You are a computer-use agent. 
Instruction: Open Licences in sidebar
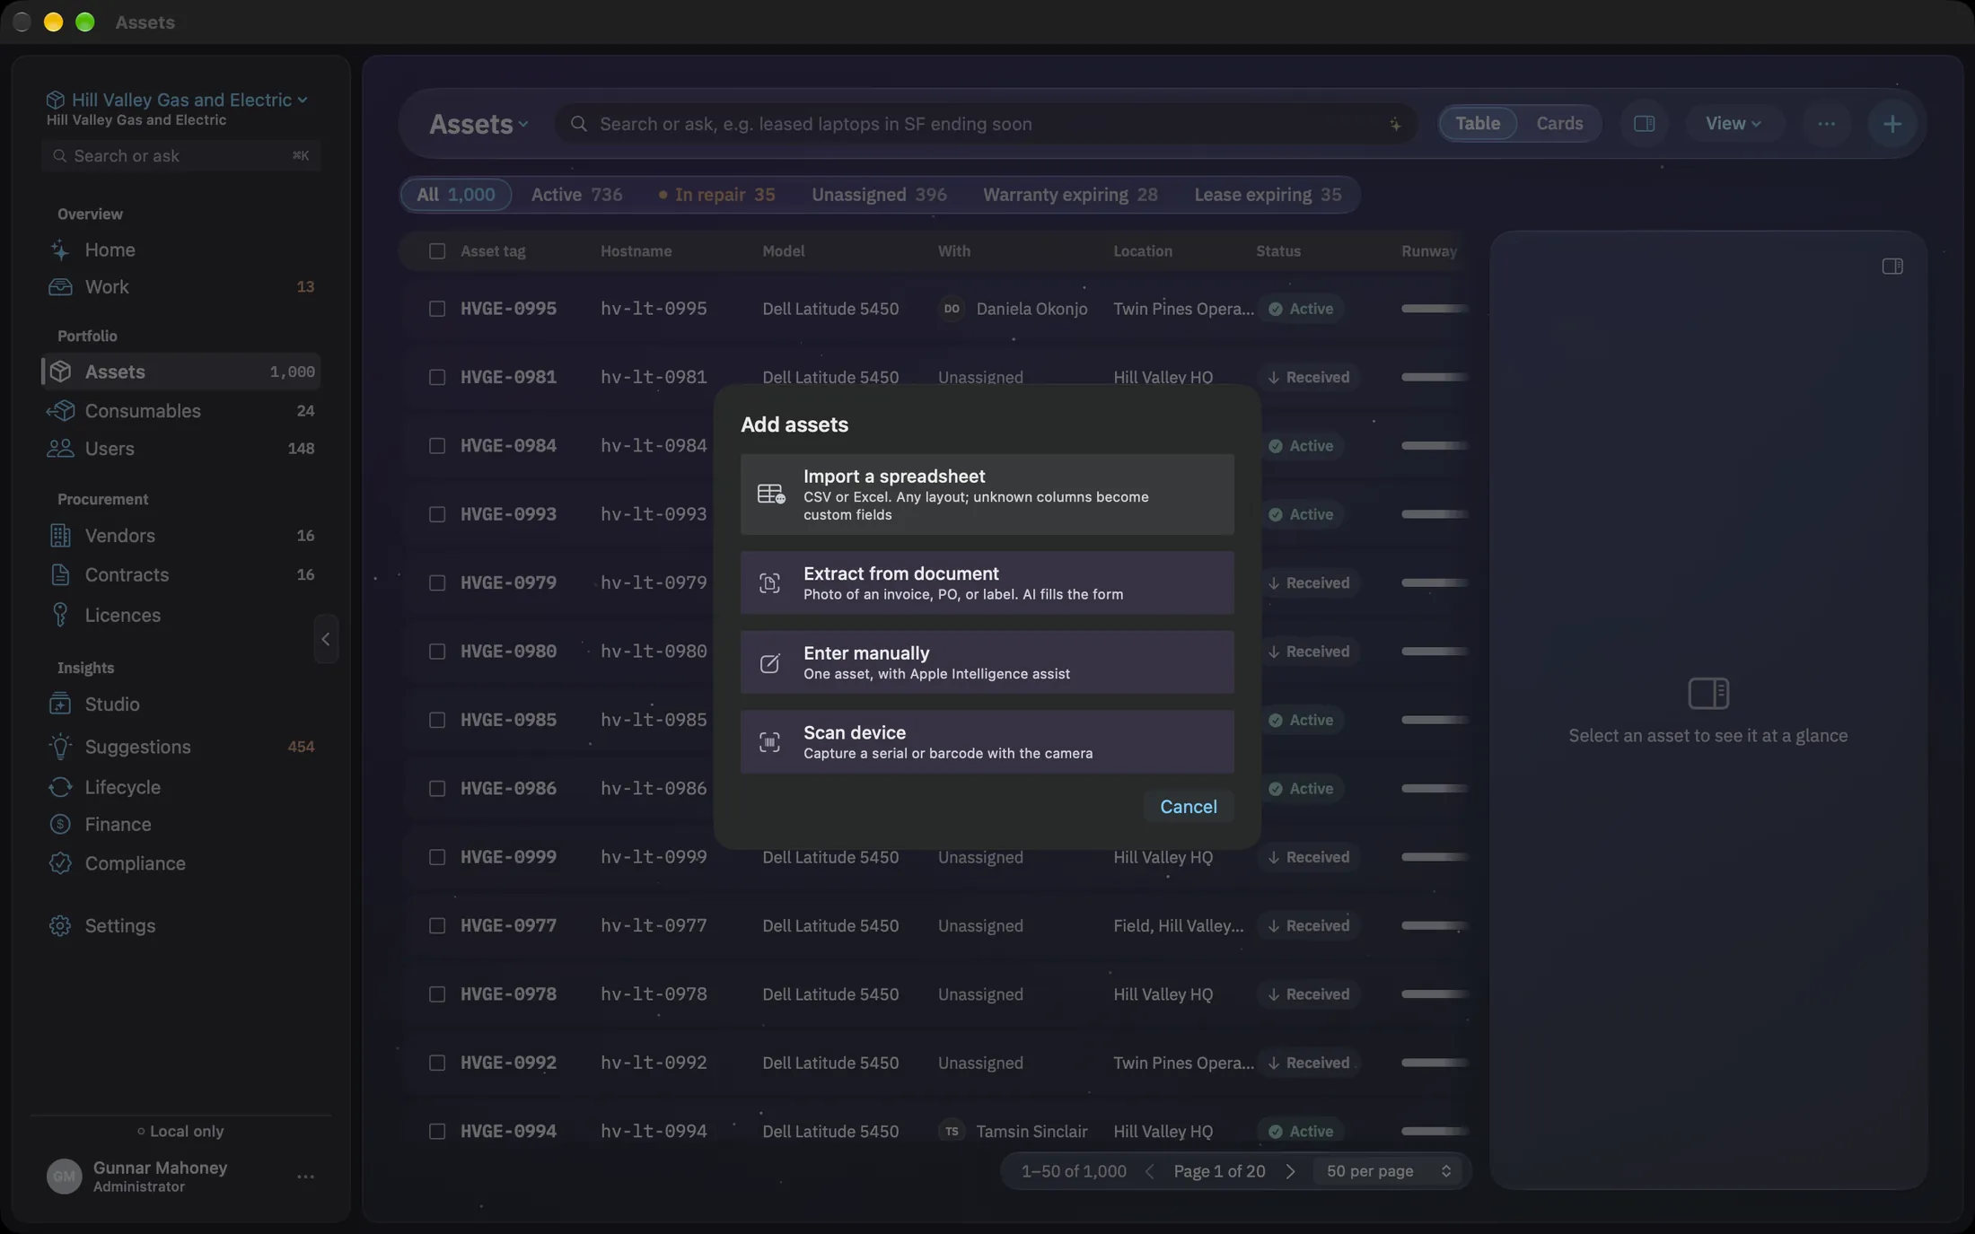(x=180, y=616)
